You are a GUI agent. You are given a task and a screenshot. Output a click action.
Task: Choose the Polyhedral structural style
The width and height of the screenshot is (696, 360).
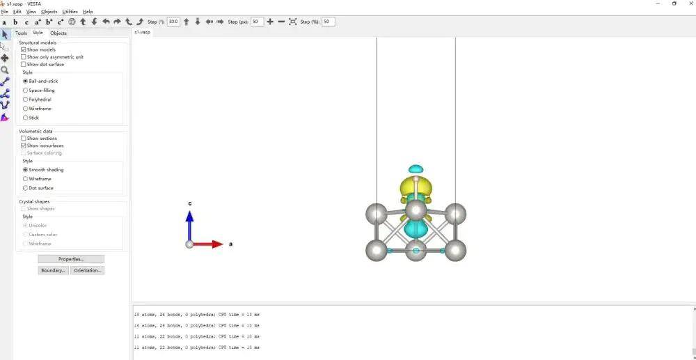pyautogui.click(x=26, y=100)
